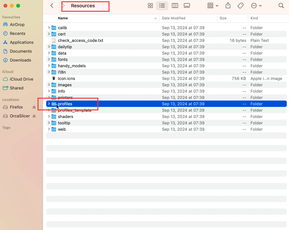The height and width of the screenshot is (230, 289).
Task: Open the More actions ellipsis menu
Action: click(x=257, y=6)
